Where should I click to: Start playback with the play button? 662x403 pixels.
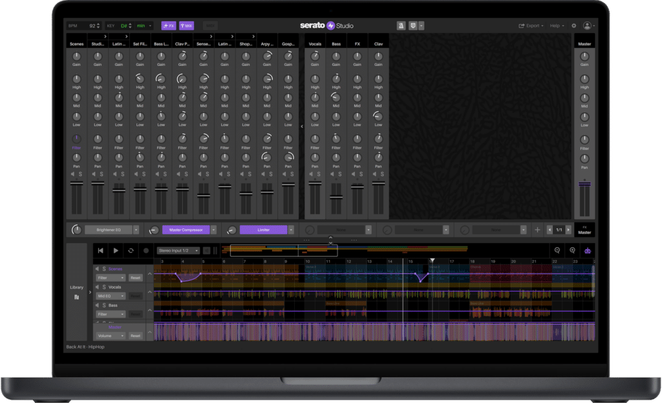coord(116,250)
